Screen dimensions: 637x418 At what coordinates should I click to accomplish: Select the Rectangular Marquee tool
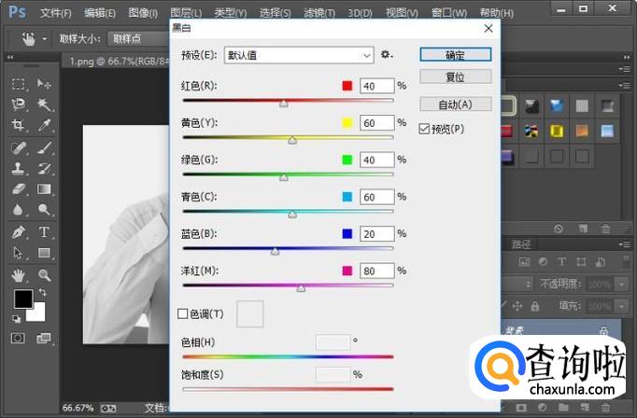tap(18, 84)
